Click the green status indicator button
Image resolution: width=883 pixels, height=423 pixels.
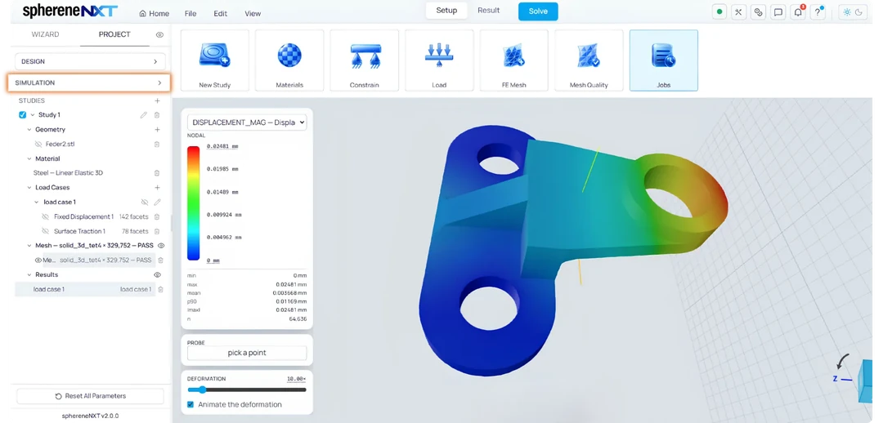click(x=719, y=11)
